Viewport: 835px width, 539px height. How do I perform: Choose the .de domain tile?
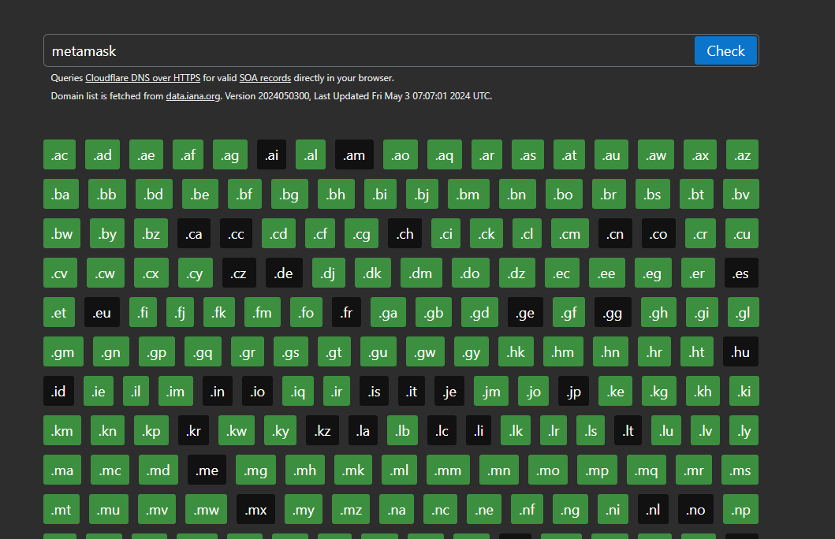point(284,273)
